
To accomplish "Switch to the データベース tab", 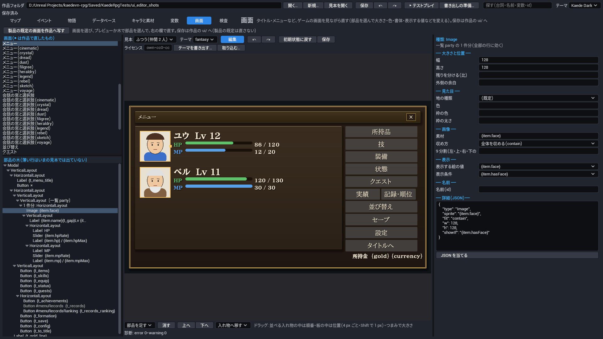I will tap(104, 21).
